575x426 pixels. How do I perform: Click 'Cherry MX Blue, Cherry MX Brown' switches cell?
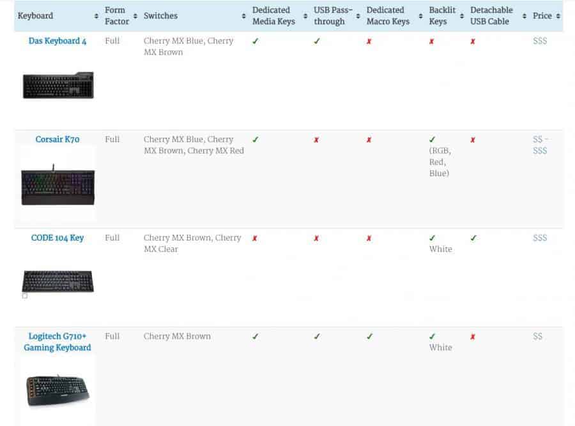[x=188, y=47]
